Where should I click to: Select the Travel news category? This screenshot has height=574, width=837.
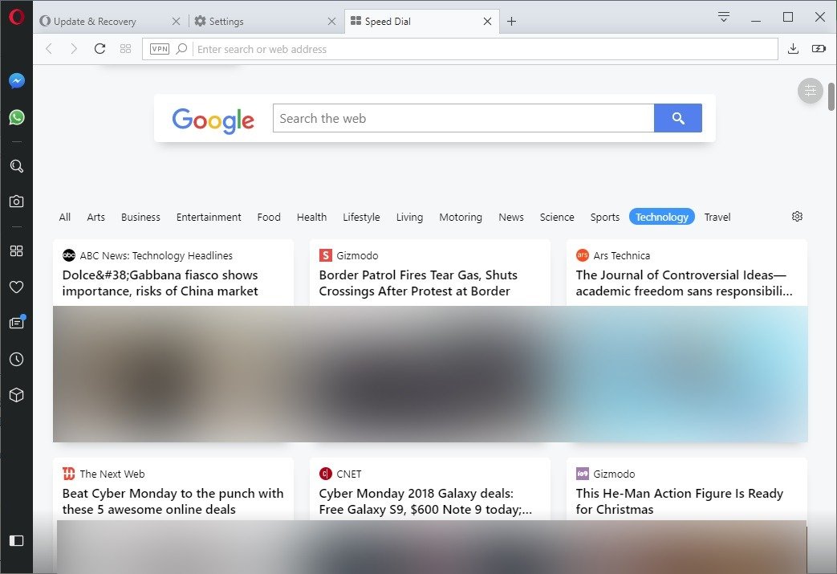point(717,217)
